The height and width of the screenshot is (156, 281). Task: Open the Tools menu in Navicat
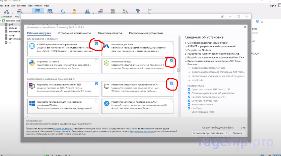click(x=30, y=6)
